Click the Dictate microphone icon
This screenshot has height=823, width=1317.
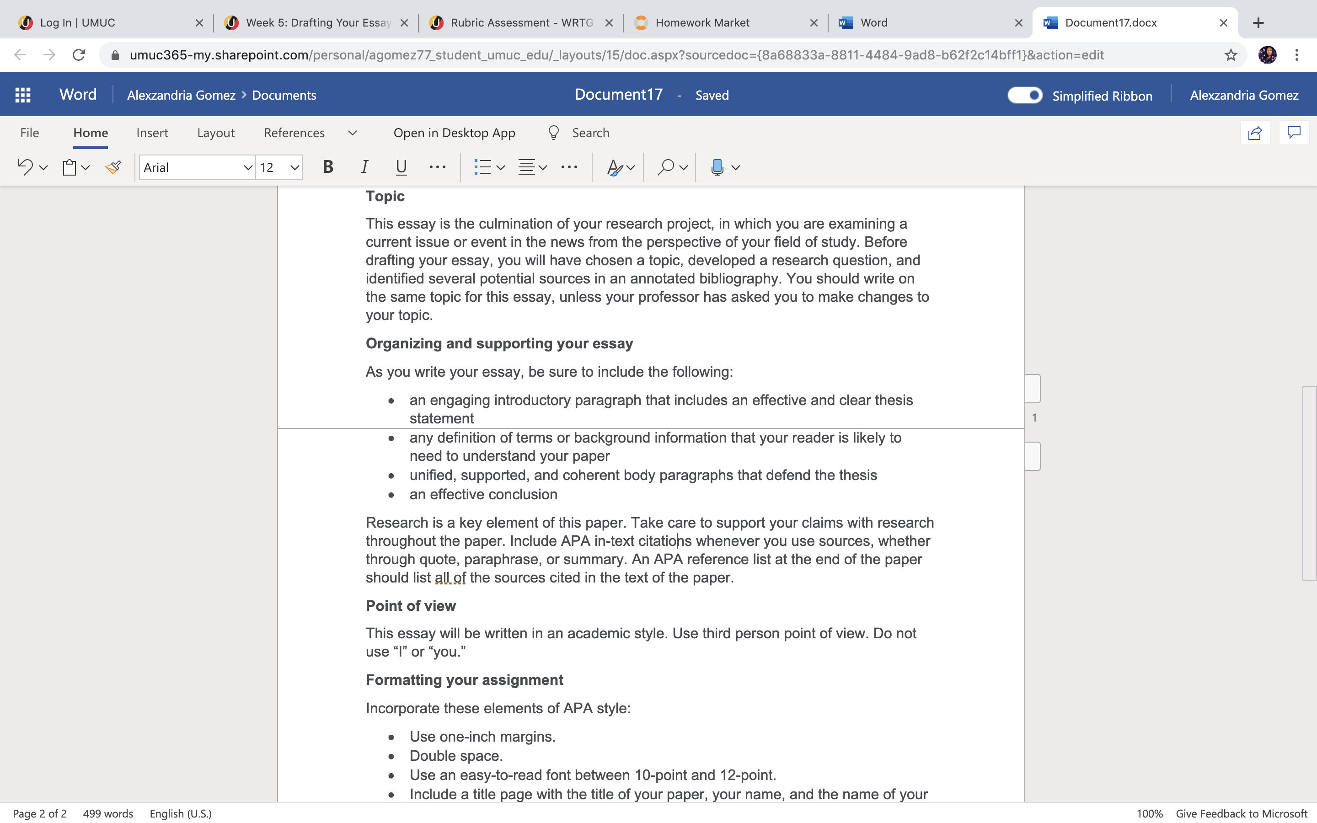[x=717, y=167]
